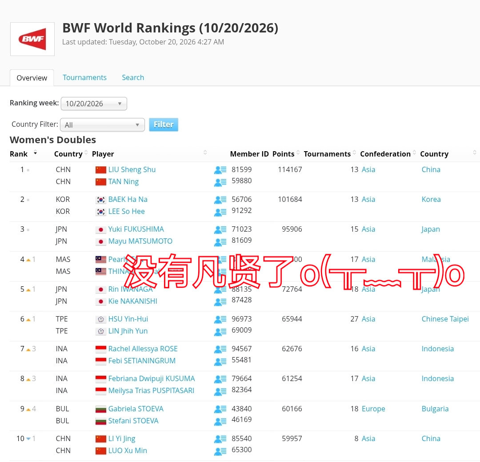Open profile card icon for LIU Sheng Shu

click(220, 170)
